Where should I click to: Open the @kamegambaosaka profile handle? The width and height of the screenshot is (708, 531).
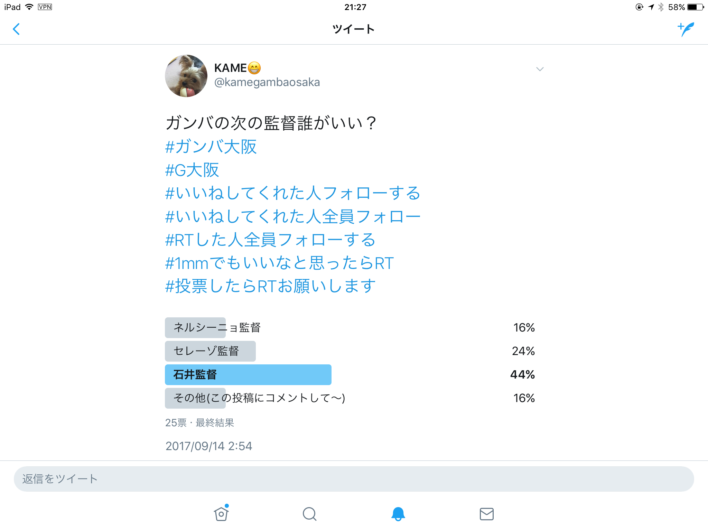267,82
